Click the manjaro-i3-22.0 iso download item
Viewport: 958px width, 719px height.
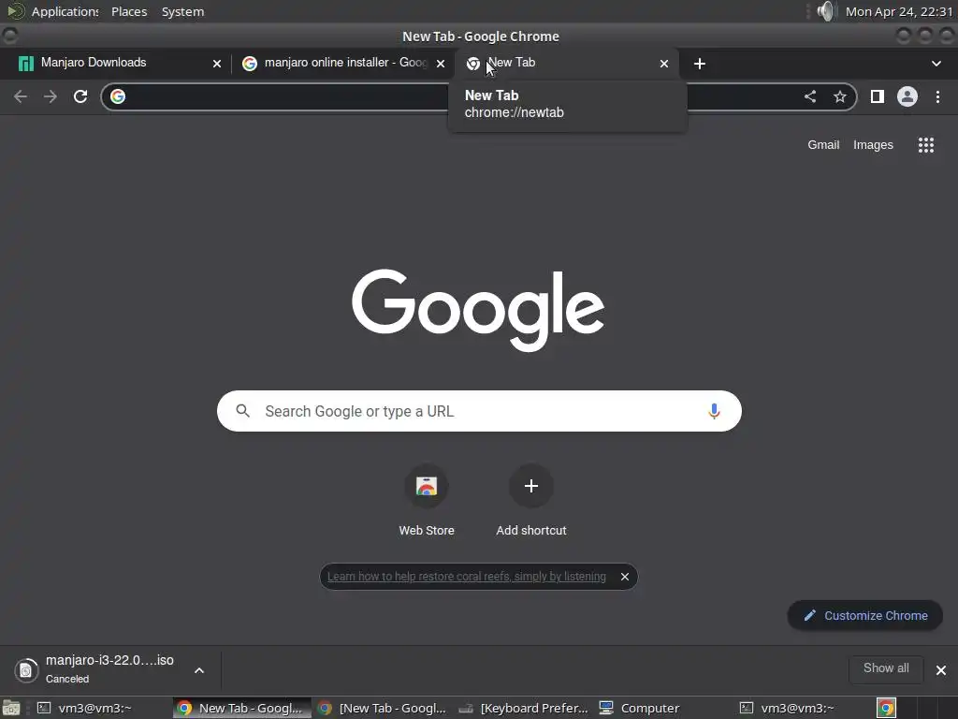tap(110, 670)
